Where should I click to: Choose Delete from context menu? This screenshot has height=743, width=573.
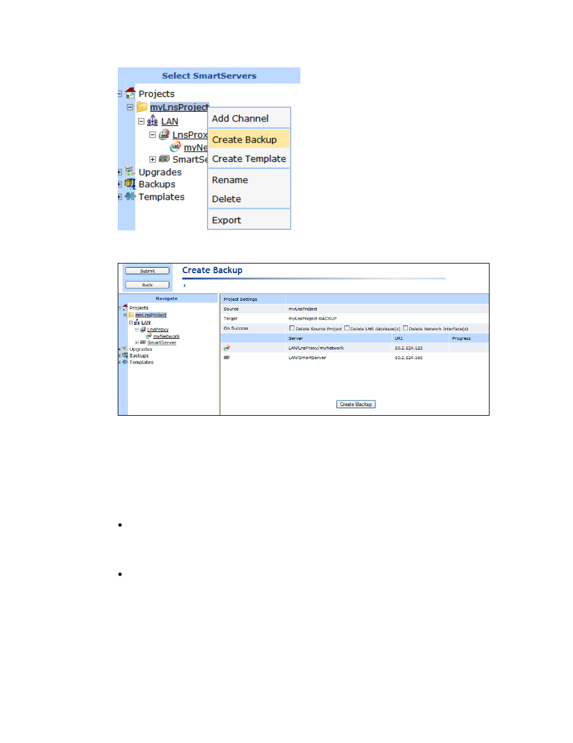pos(249,199)
